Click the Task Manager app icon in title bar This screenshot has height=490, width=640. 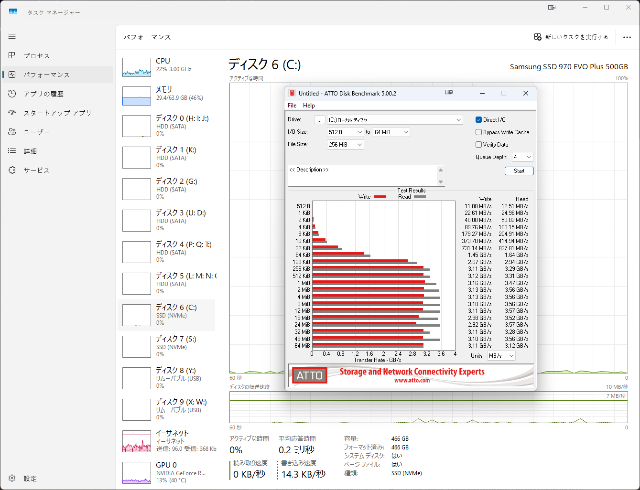click(x=13, y=11)
